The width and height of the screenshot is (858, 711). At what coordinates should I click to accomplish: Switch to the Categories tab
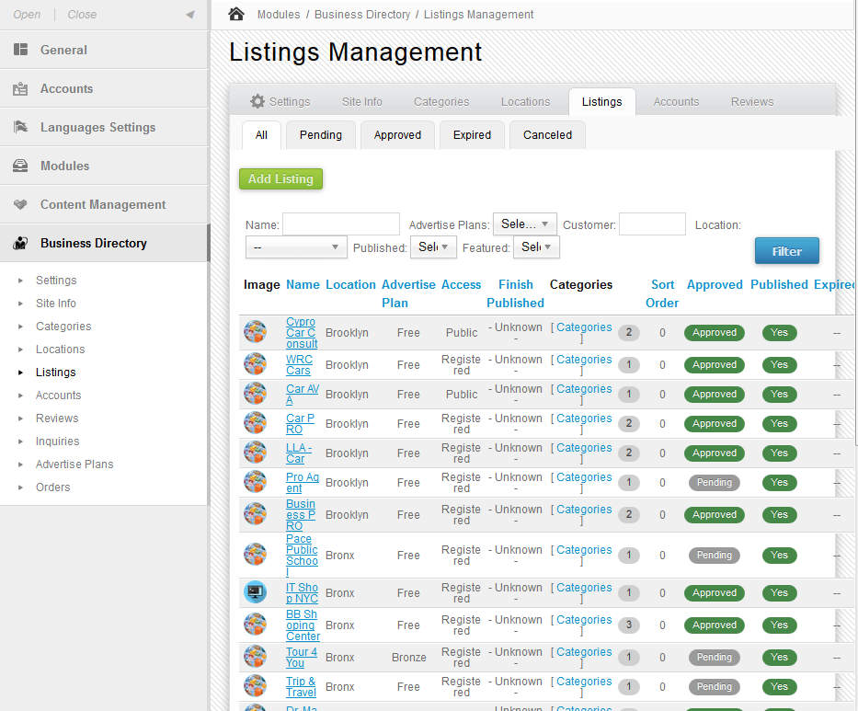click(x=441, y=101)
